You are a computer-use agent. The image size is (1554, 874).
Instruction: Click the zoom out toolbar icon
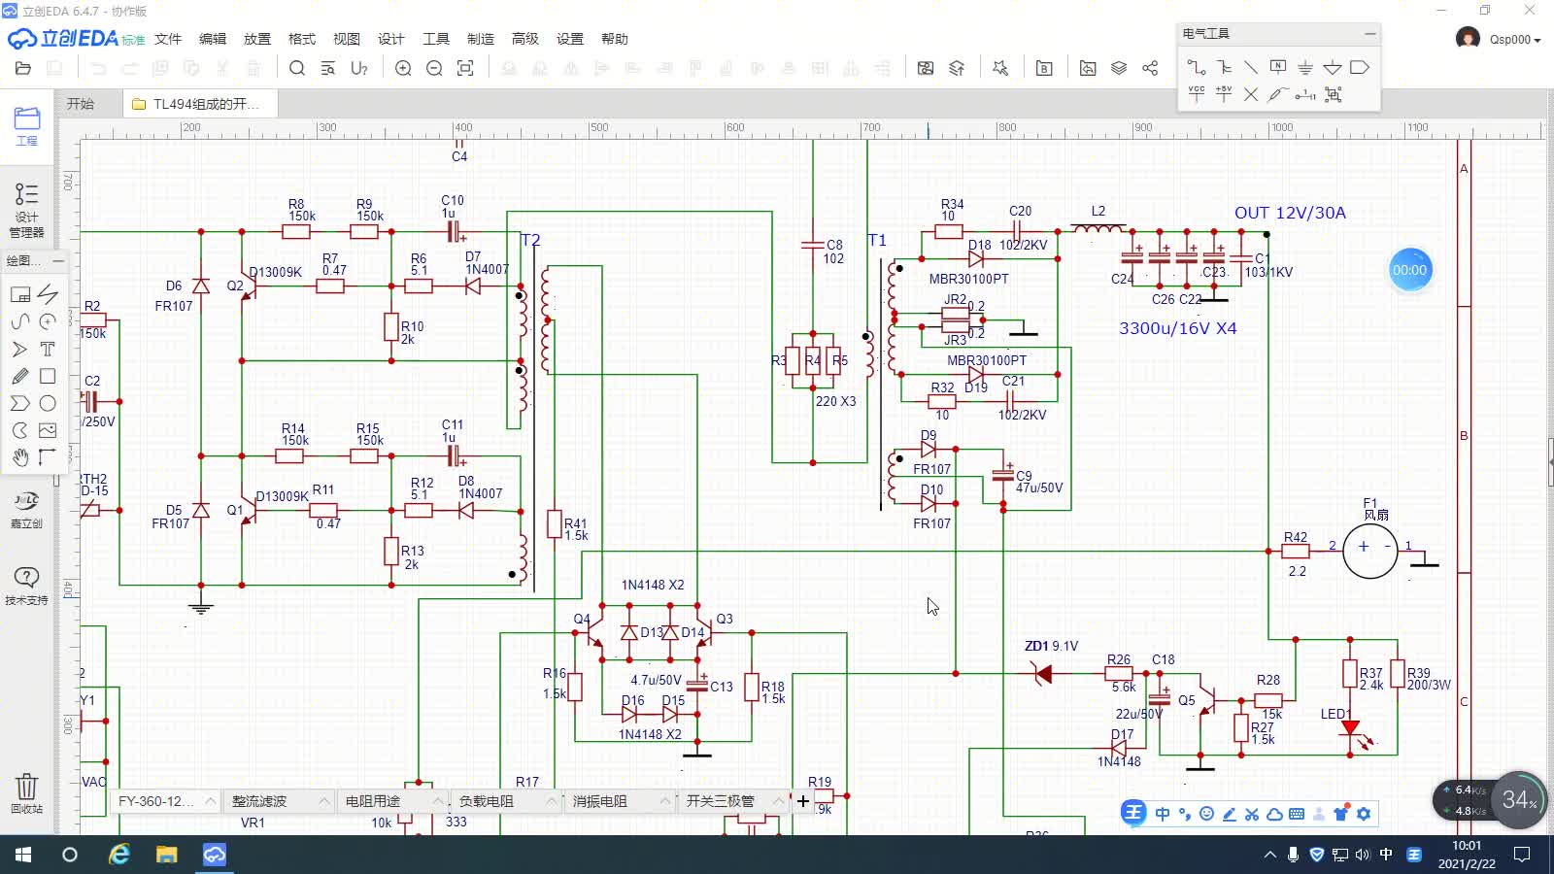[434, 68]
